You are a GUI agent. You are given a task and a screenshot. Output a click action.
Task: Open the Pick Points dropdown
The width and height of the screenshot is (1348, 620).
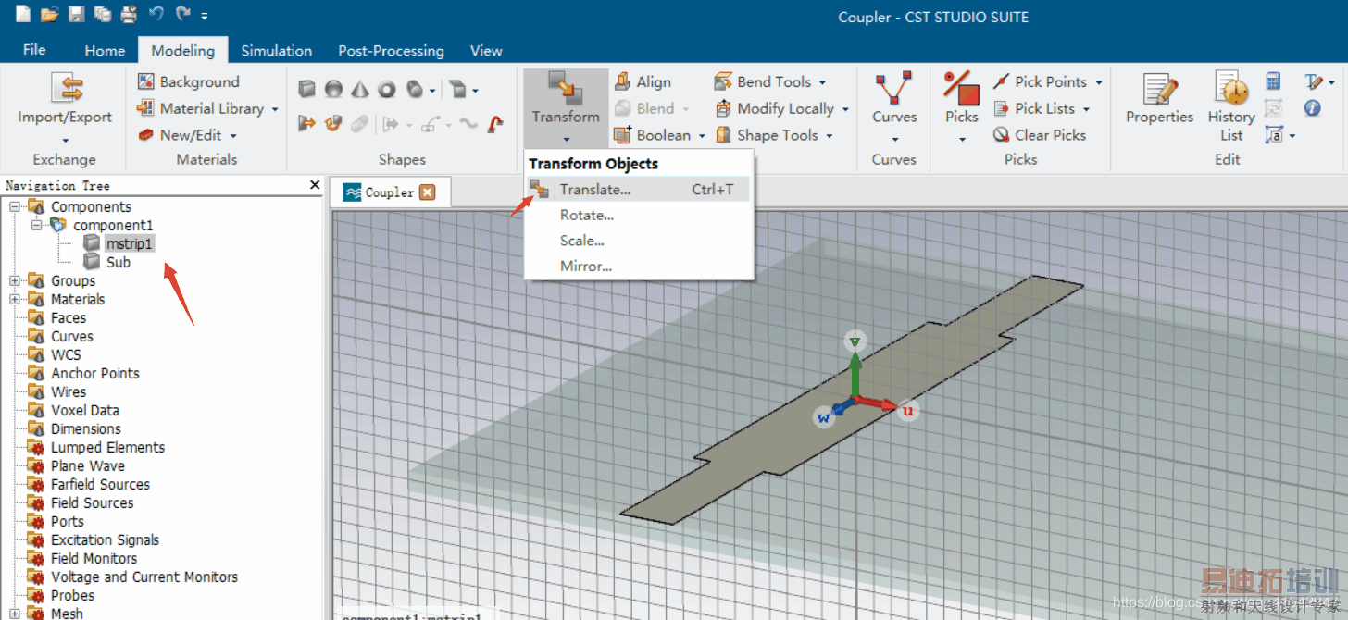(x=1048, y=81)
